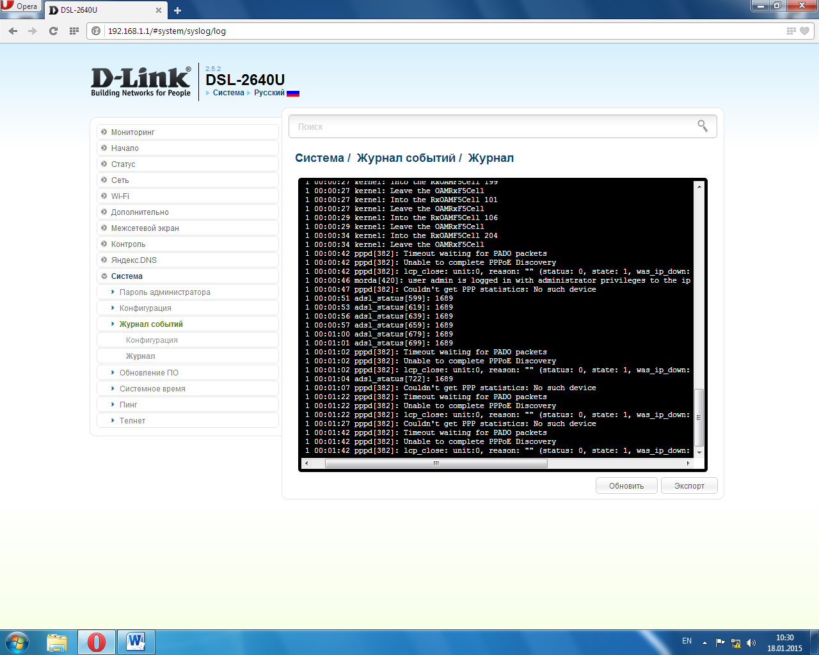Open the Speed Dial grid icon

74,31
